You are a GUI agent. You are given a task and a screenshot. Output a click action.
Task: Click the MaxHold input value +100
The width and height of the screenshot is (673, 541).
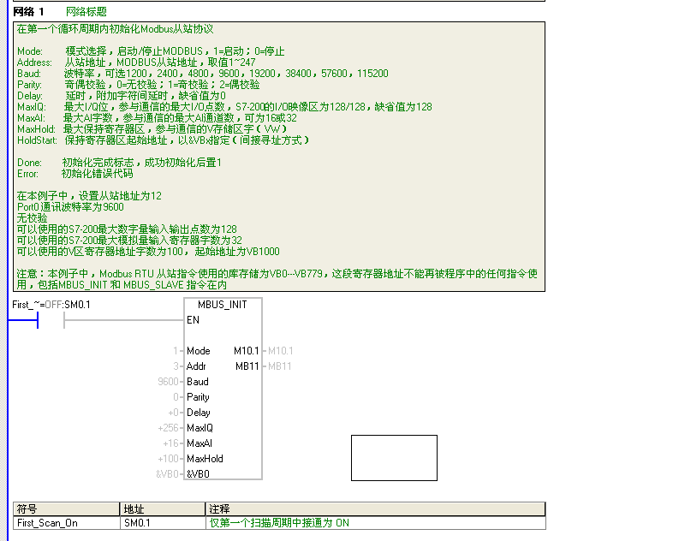[x=168, y=459]
